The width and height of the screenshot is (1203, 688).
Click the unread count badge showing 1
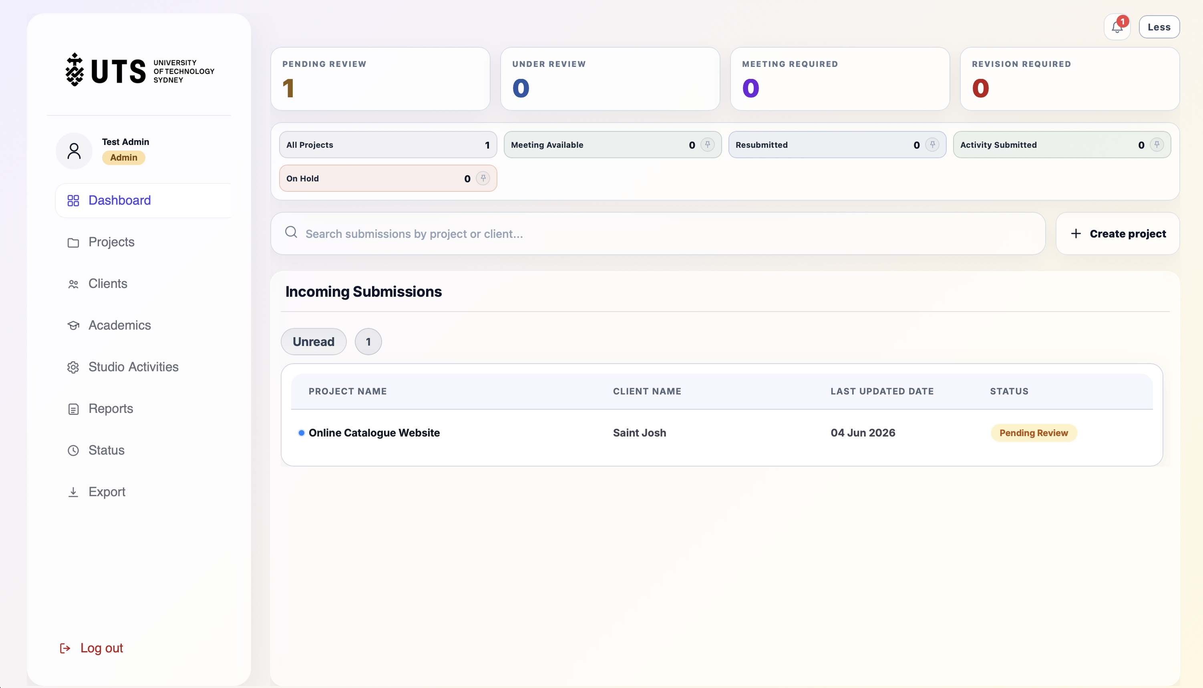pos(368,342)
